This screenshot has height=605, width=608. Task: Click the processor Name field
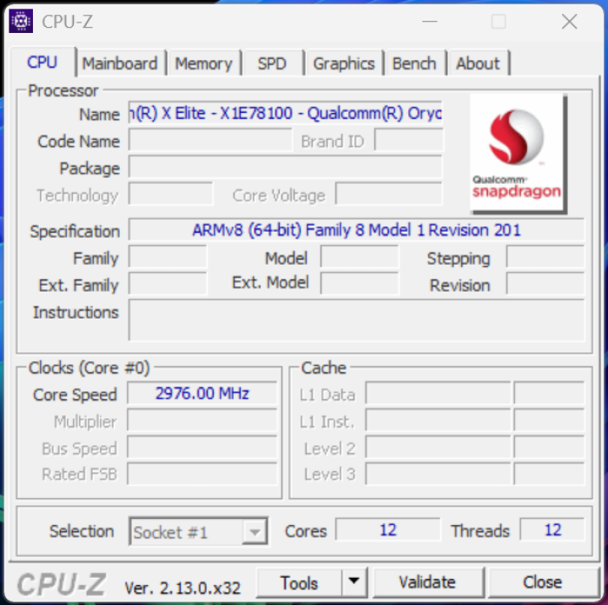point(285,114)
